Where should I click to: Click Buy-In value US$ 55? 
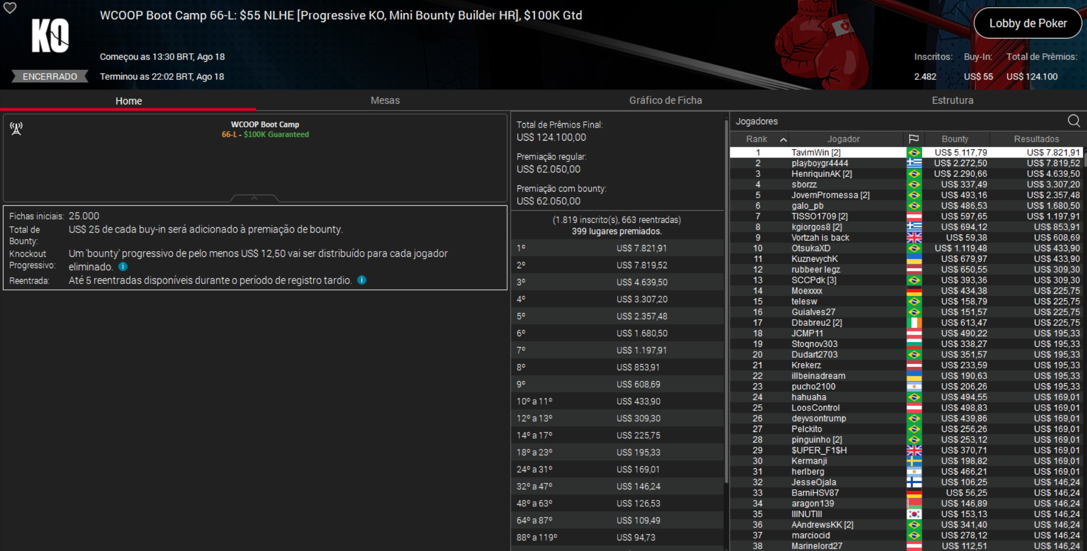pos(978,77)
